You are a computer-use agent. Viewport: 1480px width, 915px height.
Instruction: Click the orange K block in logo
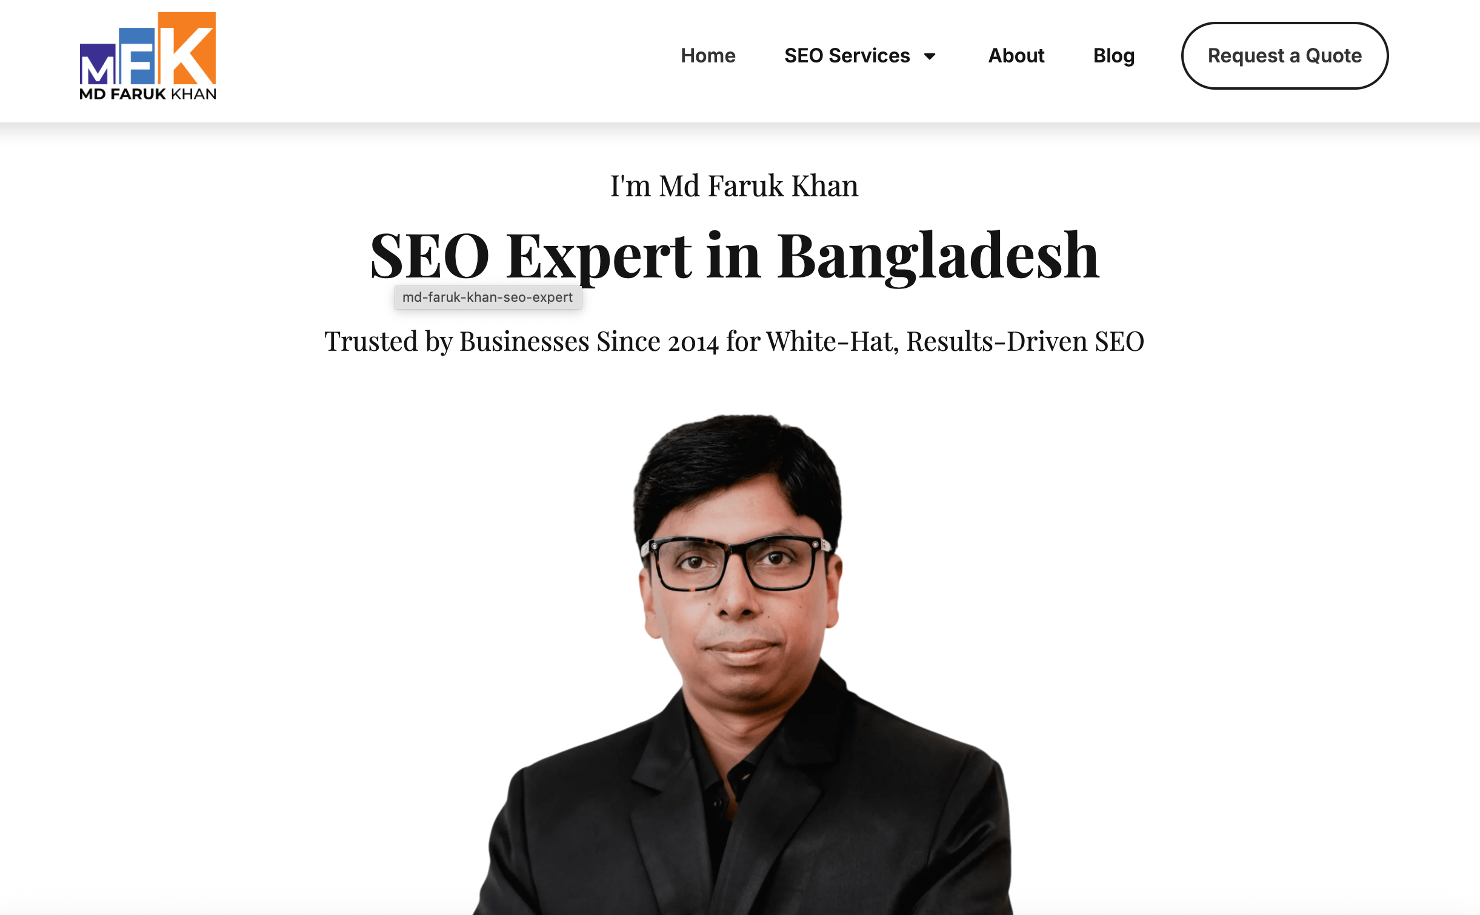[x=187, y=48]
